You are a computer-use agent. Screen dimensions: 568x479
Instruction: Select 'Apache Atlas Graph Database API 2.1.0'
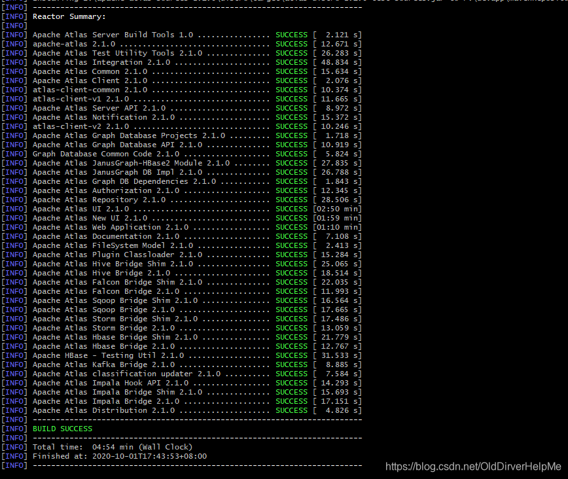coord(117,145)
